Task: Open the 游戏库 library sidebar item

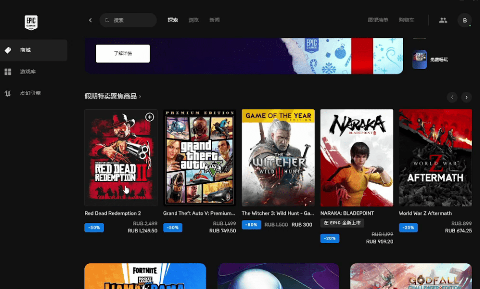Action: click(x=34, y=72)
